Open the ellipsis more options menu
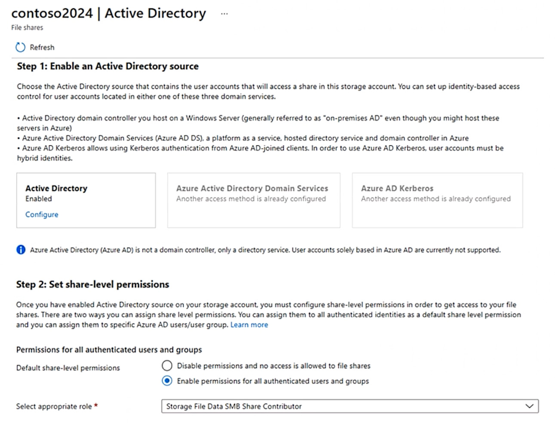 click(224, 14)
